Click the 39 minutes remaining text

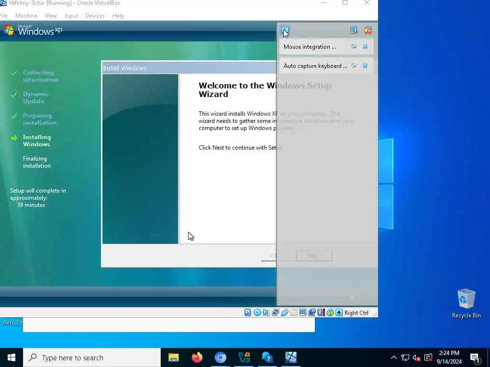(31, 205)
